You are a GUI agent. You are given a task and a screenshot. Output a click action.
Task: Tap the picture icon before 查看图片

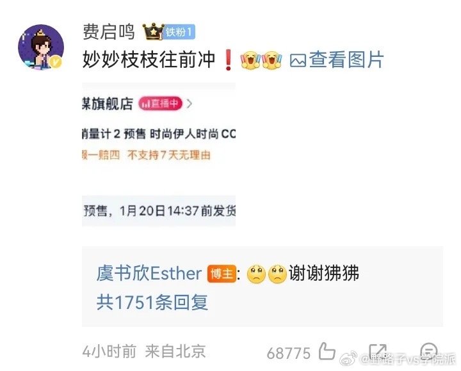click(298, 61)
